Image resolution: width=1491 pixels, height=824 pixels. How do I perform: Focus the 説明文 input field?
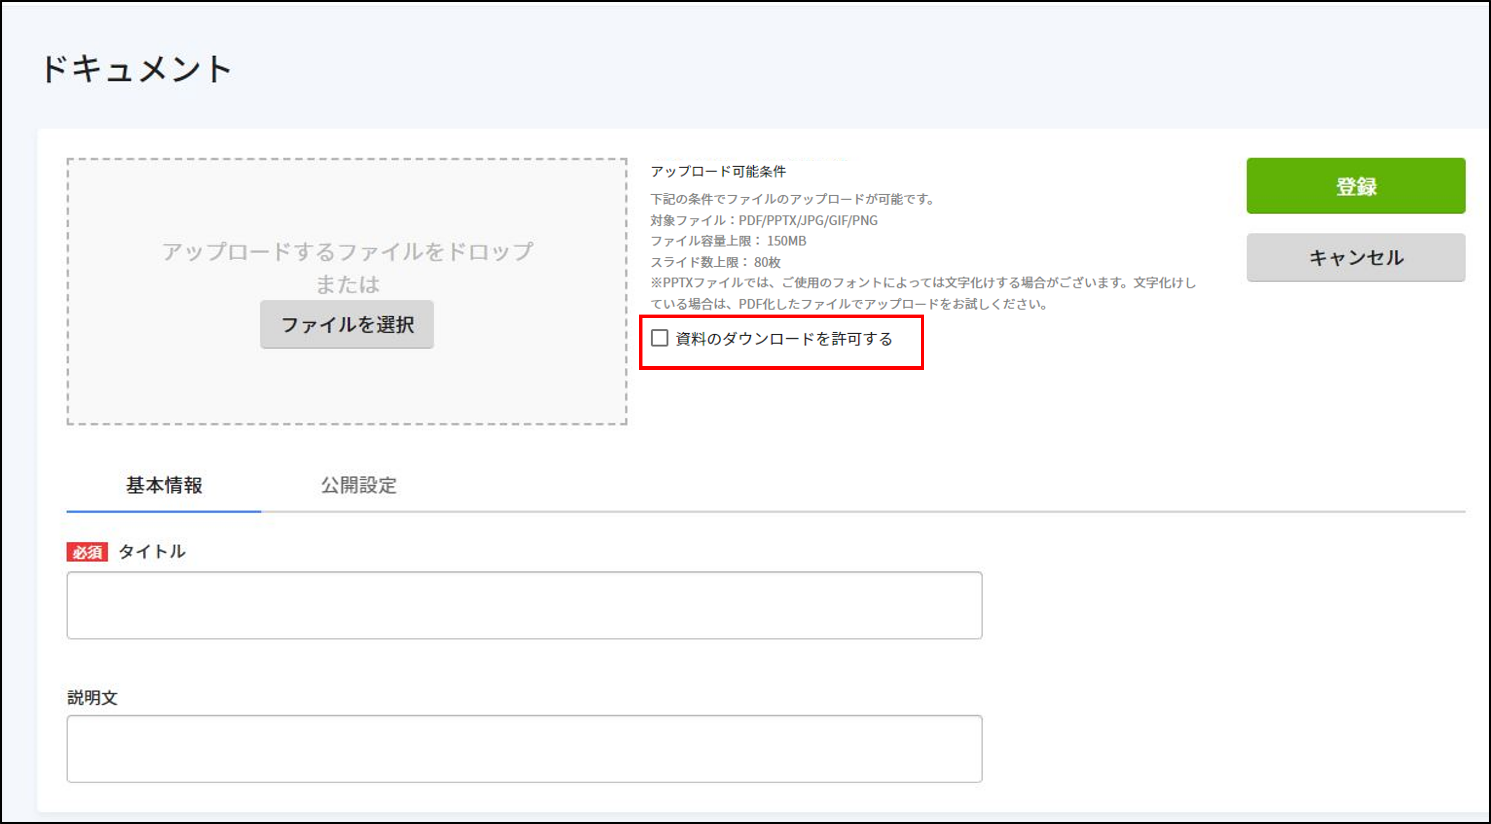524,749
